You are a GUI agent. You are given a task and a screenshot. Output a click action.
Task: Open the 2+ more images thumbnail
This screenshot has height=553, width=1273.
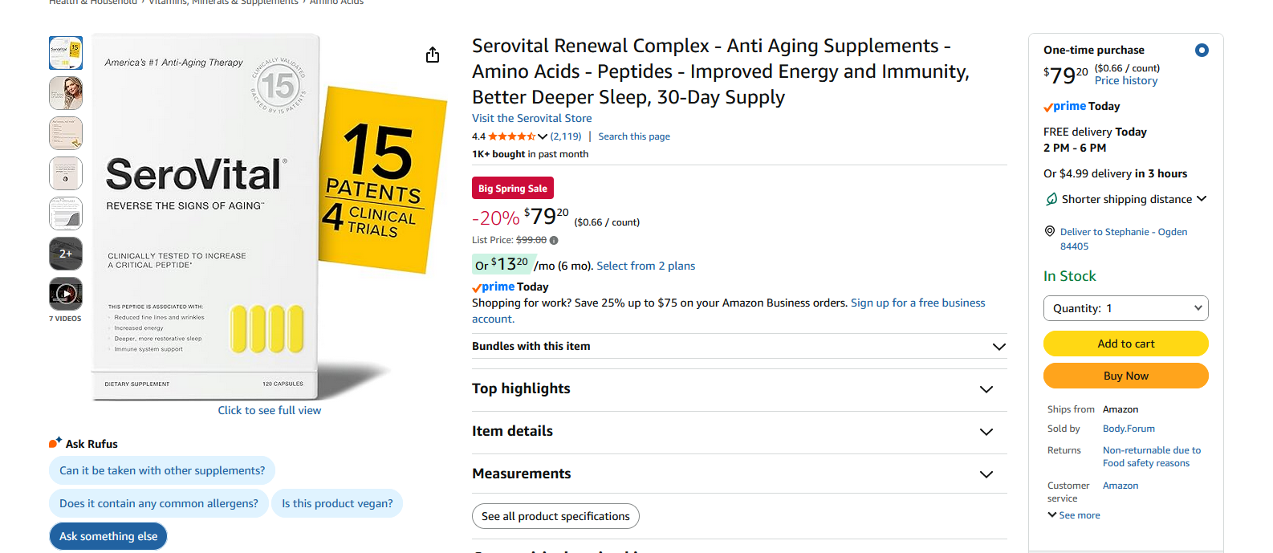tap(66, 254)
